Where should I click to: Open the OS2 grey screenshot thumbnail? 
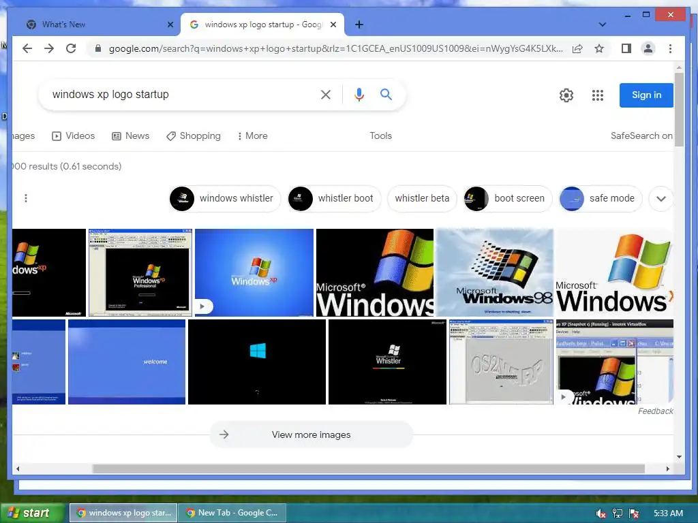[x=501, y=362]
